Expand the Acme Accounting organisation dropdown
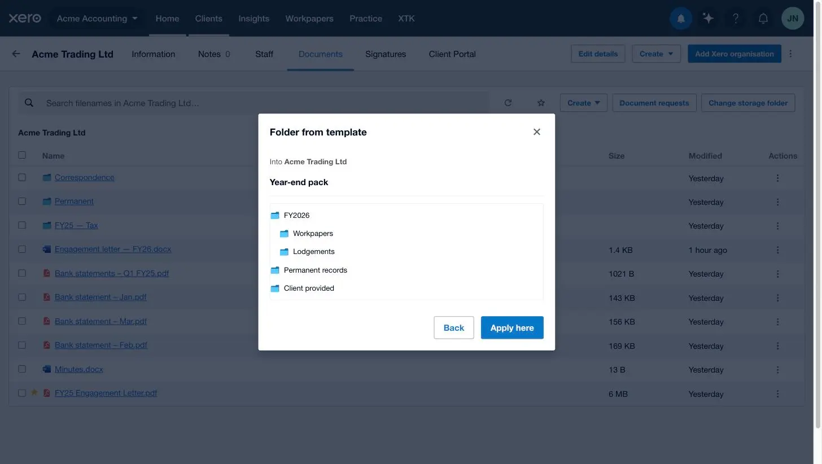 pos(97,18)
